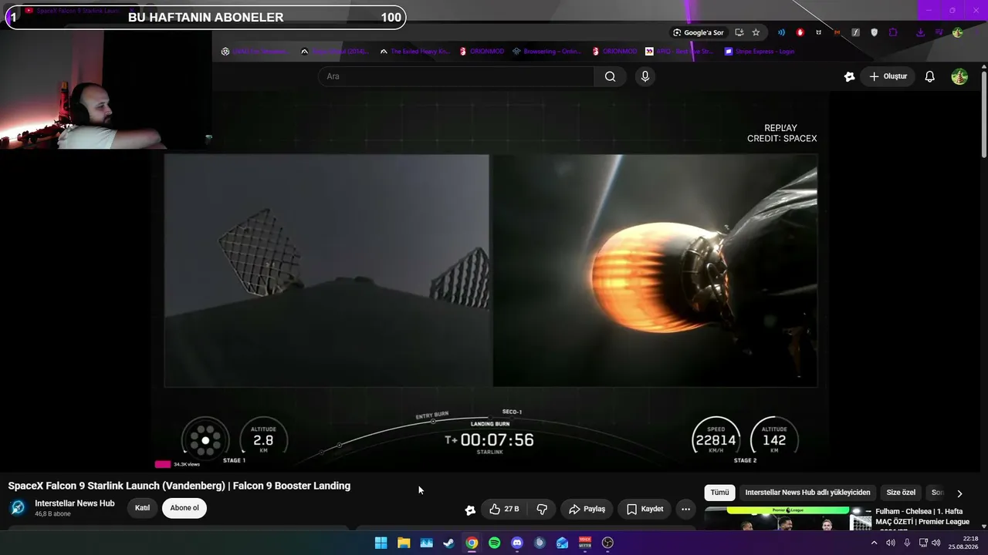Image resolution: width=988 pixels, height=555 pixels.
Task: Open YouTube notifications bell
Action: pos(930,76)
